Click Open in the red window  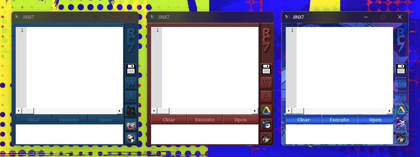tap(240, 120)
